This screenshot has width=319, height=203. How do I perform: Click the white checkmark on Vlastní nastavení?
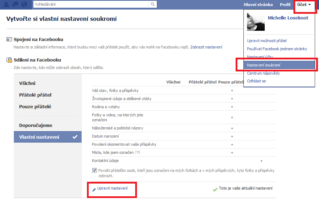[75, 137]
